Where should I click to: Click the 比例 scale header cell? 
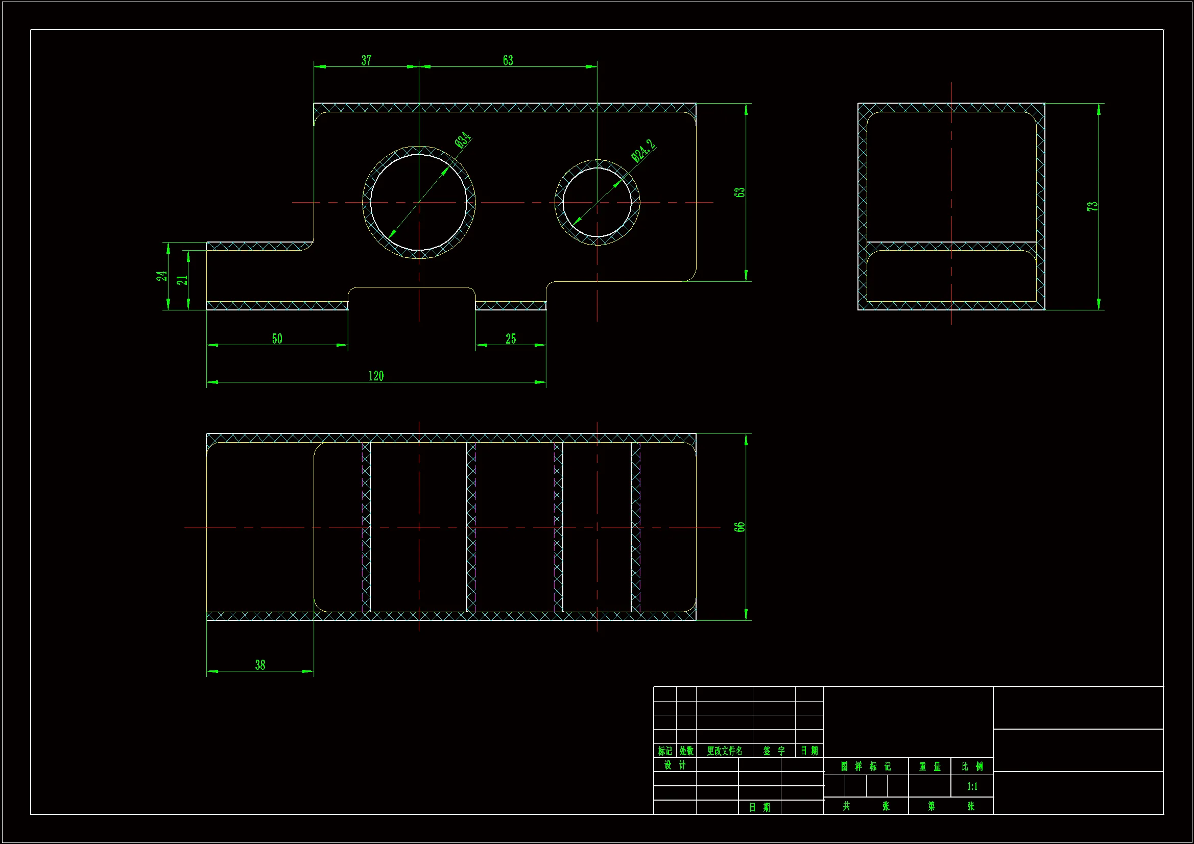point(972,766)
